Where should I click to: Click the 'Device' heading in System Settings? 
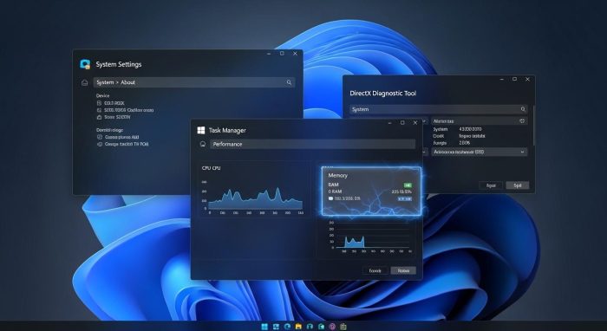[x=102, y=95]
